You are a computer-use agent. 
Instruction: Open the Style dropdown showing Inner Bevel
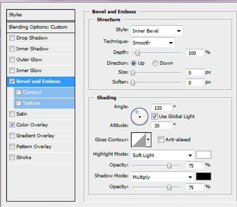click(x=157, y=31)
